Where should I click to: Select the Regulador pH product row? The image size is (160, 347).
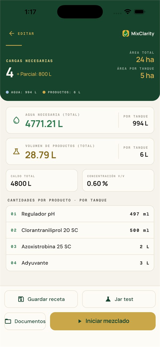(80, 214)
